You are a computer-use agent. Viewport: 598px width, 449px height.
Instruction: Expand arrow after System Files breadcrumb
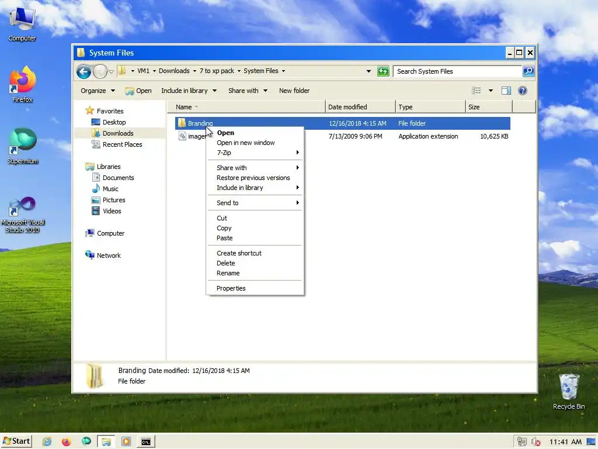coord(283,71)
